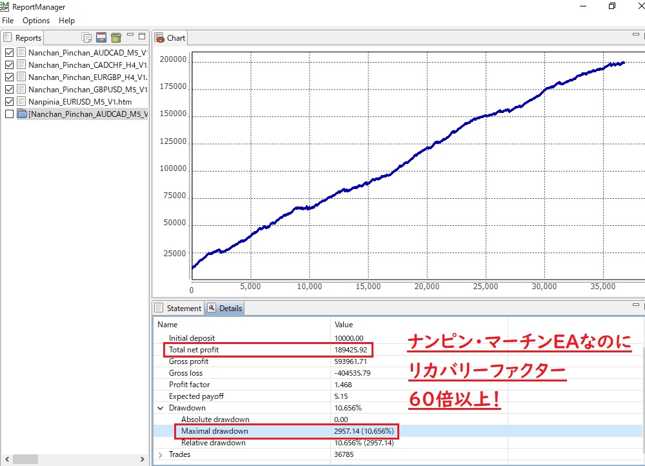
Task: Click the Trades value 36785
Action: click(x=344, y=454)
